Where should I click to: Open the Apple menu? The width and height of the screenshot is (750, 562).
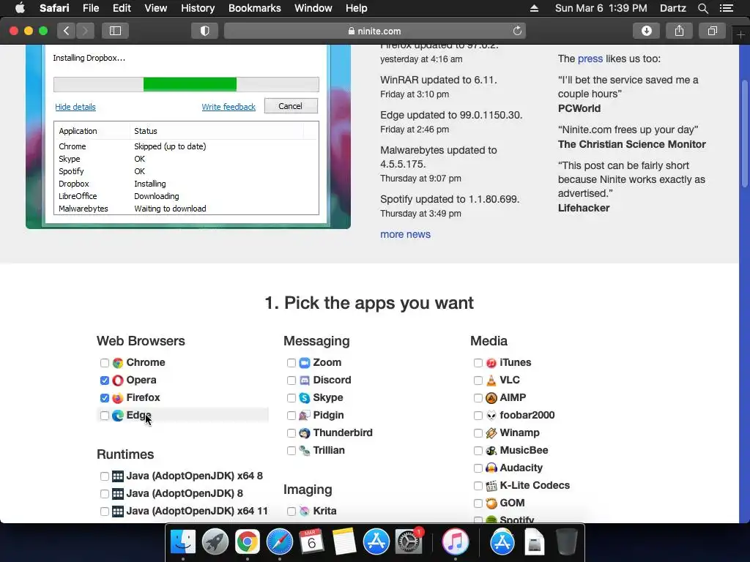[x=20, y=8]
